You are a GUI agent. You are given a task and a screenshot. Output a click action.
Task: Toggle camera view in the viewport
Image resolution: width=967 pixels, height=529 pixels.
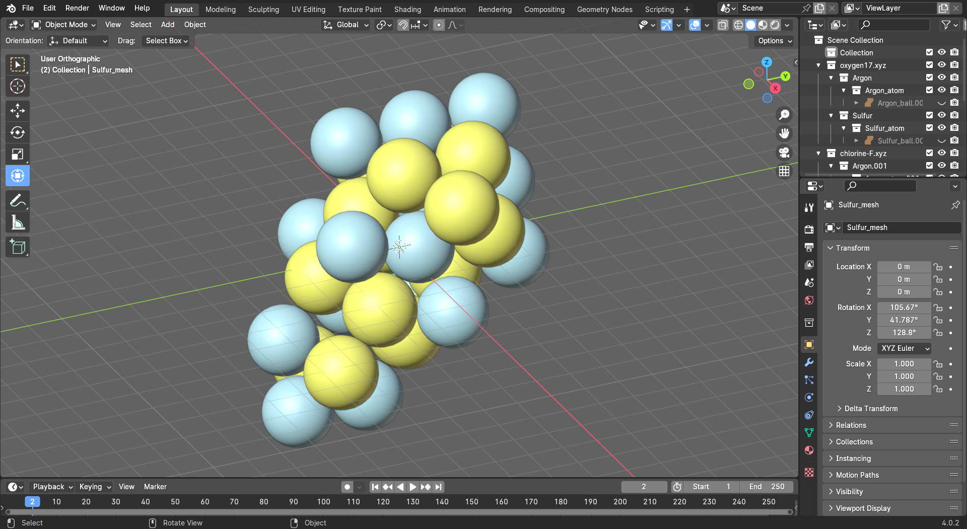coord(784,153)
